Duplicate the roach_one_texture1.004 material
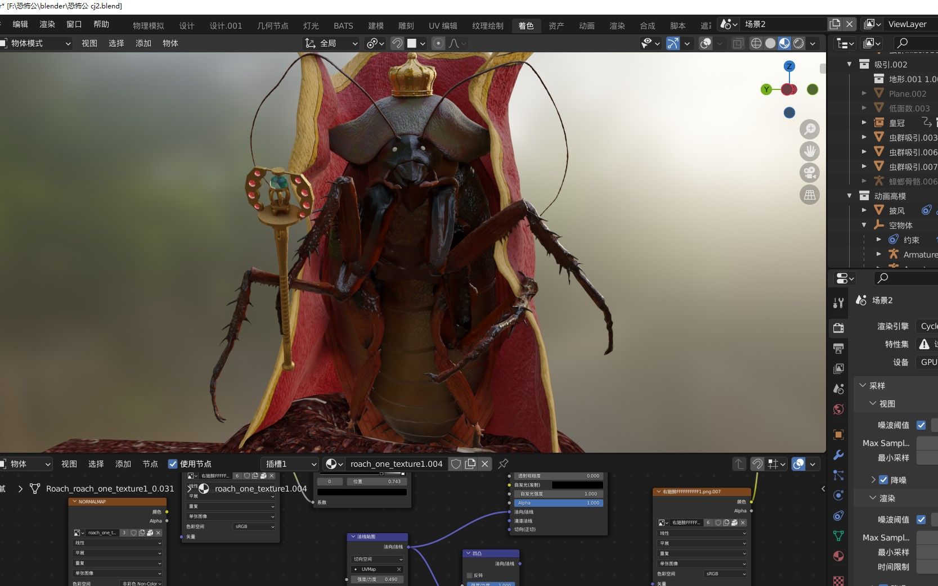Image resolution: width=938 pixels, height=586 pixels. pyautogui.click(x=470, y=463)
